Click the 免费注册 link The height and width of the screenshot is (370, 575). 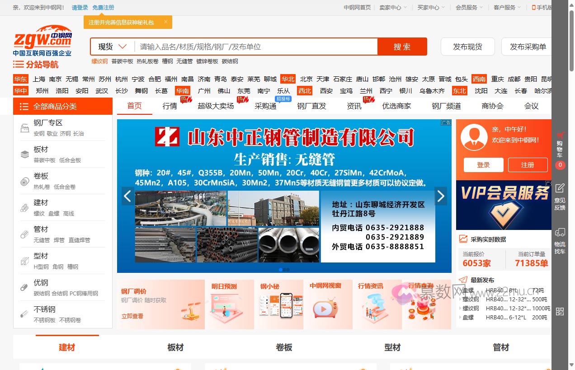(x=103, y=8)
